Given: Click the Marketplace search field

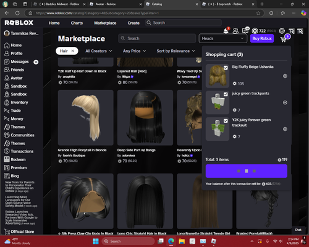Looking at the screenshot, I should coord(157,38).
